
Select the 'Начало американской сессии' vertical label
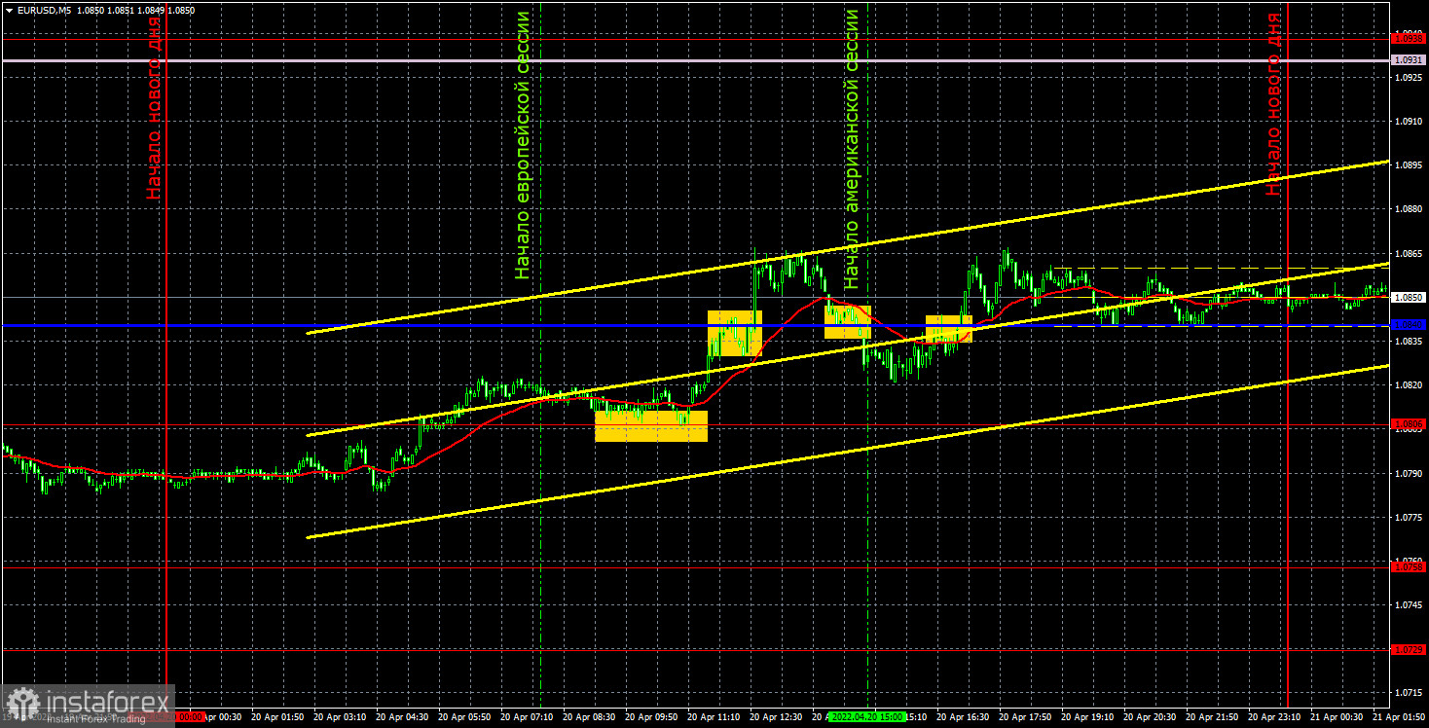click(x=852, y=149)
